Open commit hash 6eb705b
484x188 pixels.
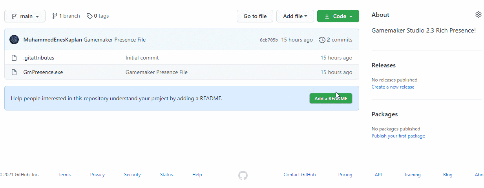coord(268,40)
